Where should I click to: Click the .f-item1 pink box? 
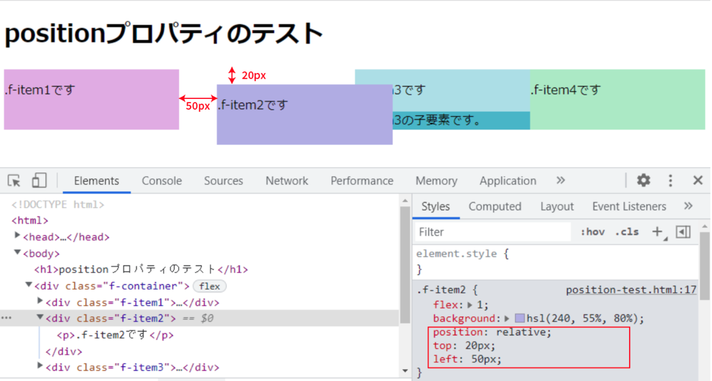[x=91, y=100]
